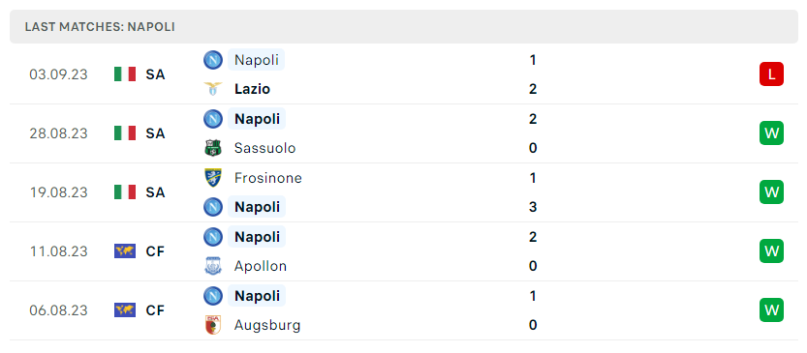This screenshot has width=807, height=353.
Task: Click the Frosinone club crest icon
Action: click(212, 178)
